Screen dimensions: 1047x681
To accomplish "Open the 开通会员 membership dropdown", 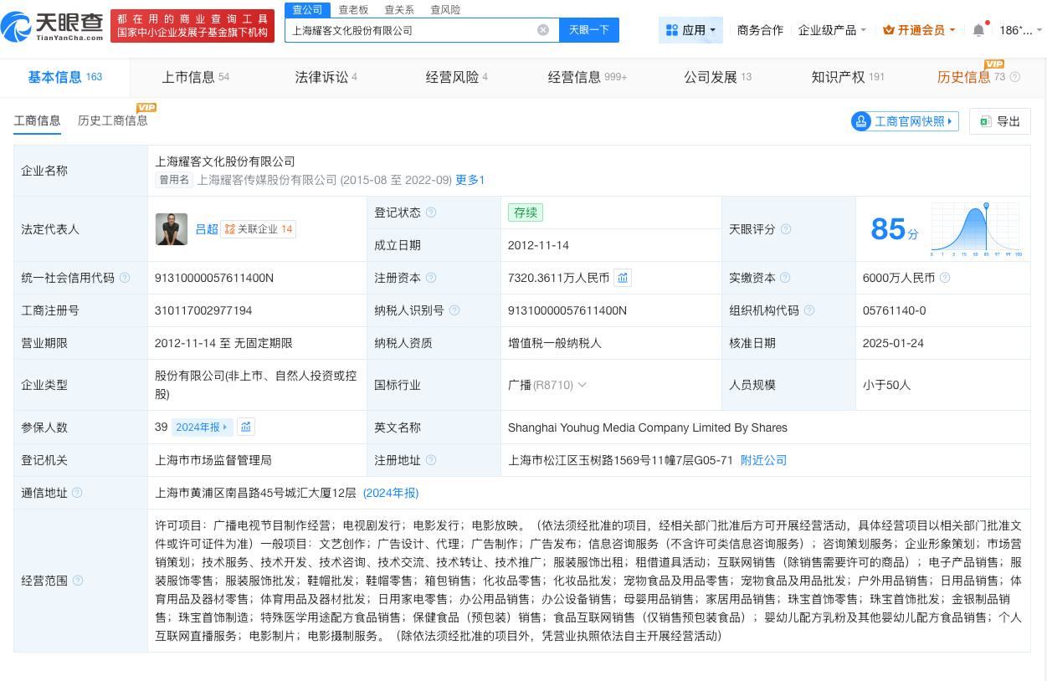I will (x=920, y=30).
